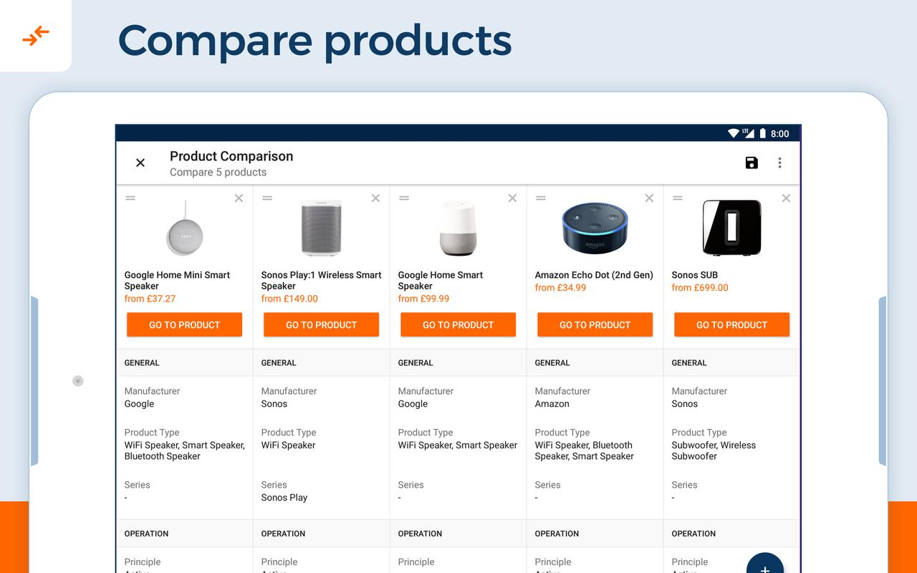Open Amazon Echo Dot image
This screenshot has height=573, width=917.
click(x=595, y=228)
